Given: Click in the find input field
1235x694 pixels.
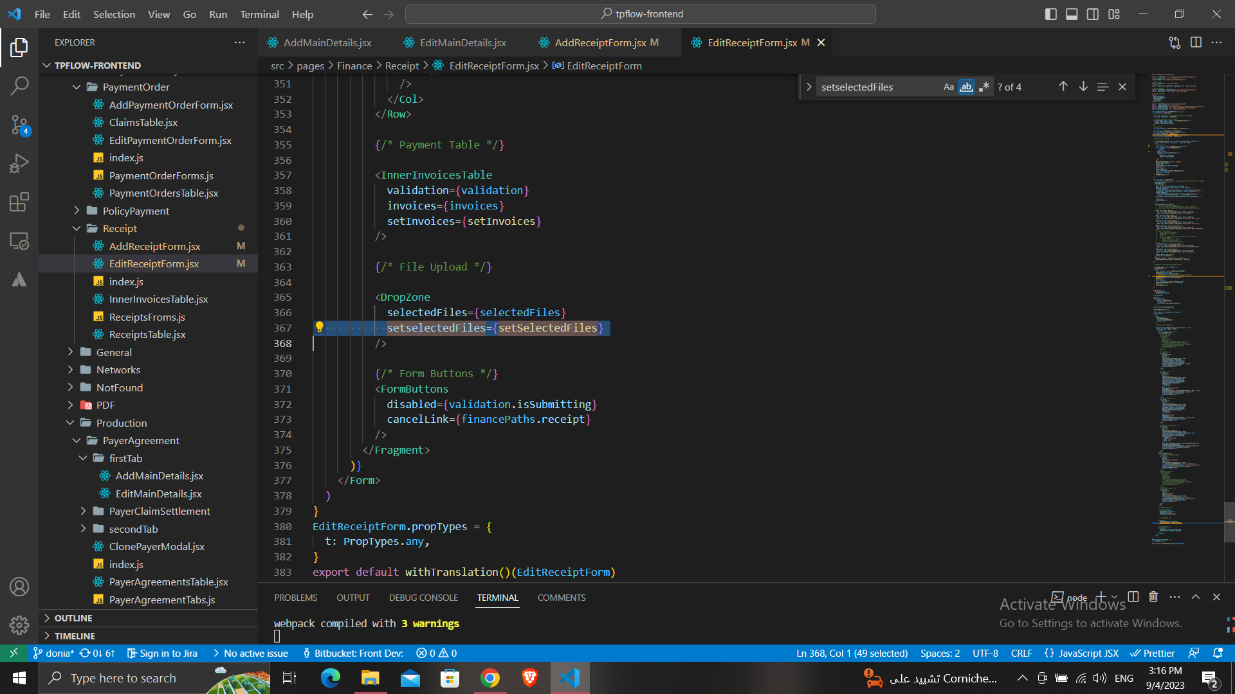Looking at the screenshot, I should click(x=875, y=87).
